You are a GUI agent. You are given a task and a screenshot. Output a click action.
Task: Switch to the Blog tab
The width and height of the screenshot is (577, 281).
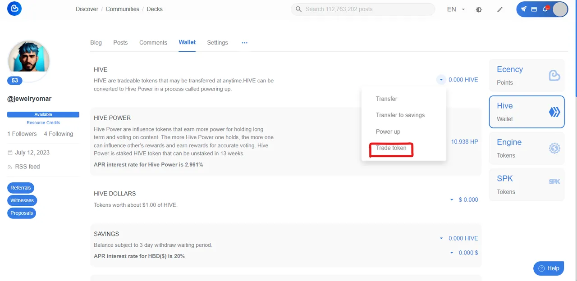coord(96,42)
